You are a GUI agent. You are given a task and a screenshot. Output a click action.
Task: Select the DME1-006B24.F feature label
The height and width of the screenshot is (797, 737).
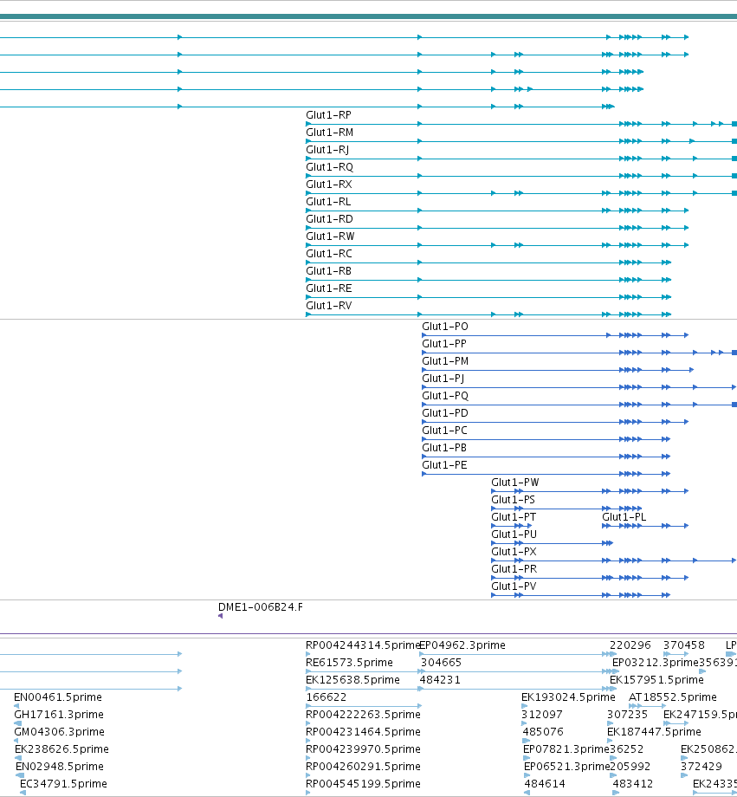(x=260, y=607)
